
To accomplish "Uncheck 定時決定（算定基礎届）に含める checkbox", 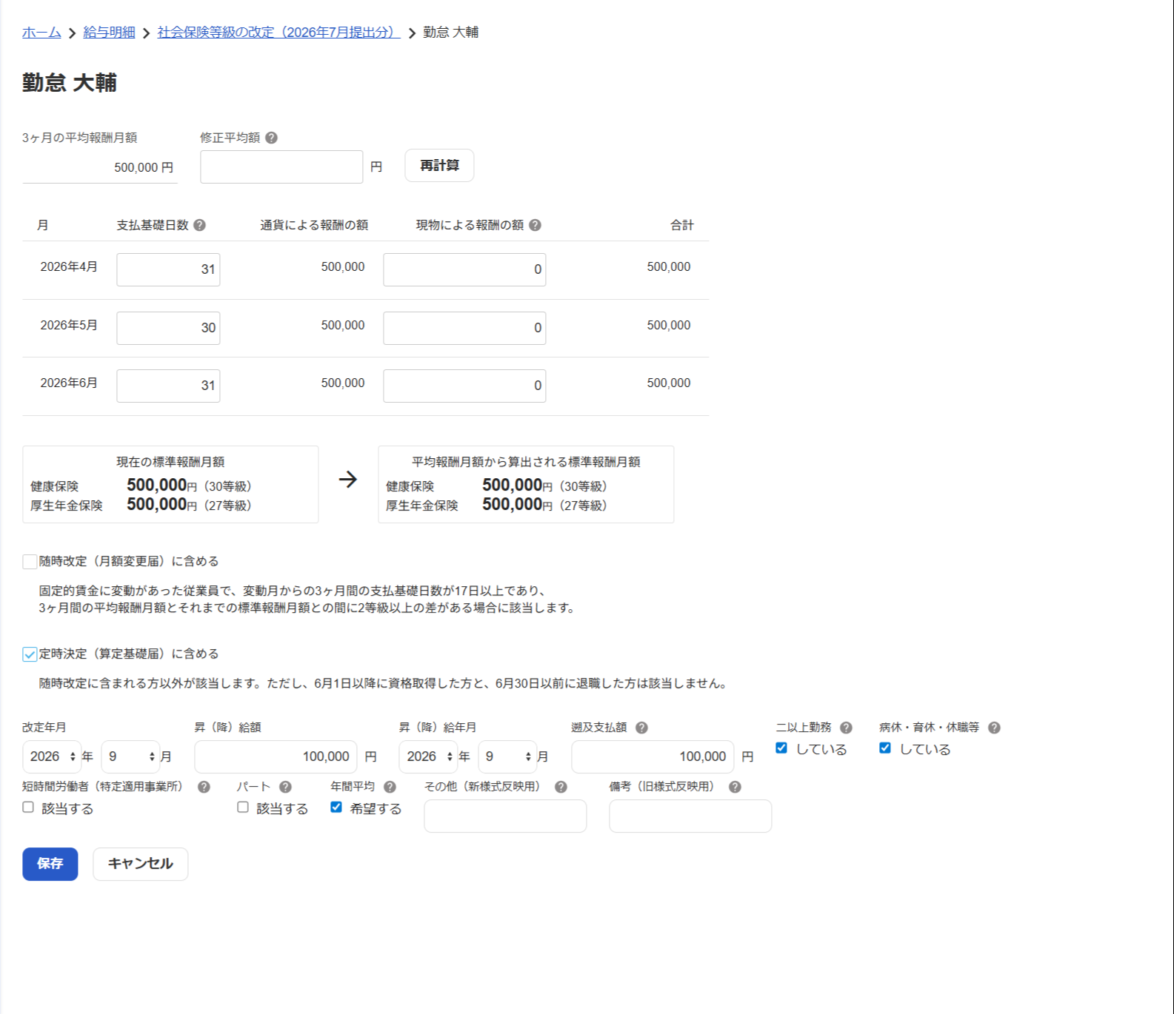I will [x=30, y=654].
